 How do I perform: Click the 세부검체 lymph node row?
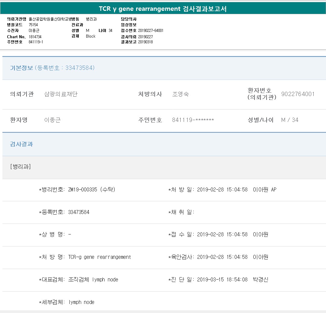pos(67,302)
